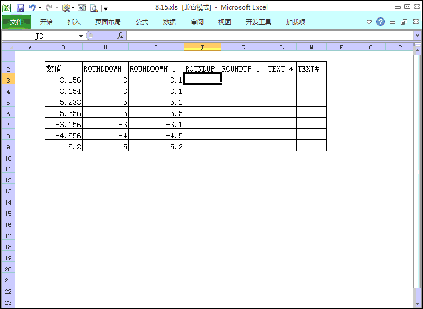Click the ROUNDDOWN 1 header cell
423x309 pixels.
click(x=156, y=68)
